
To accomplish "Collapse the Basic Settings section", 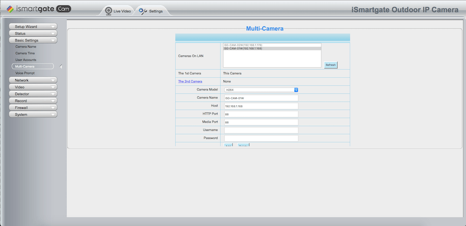I will click(33, 40).
